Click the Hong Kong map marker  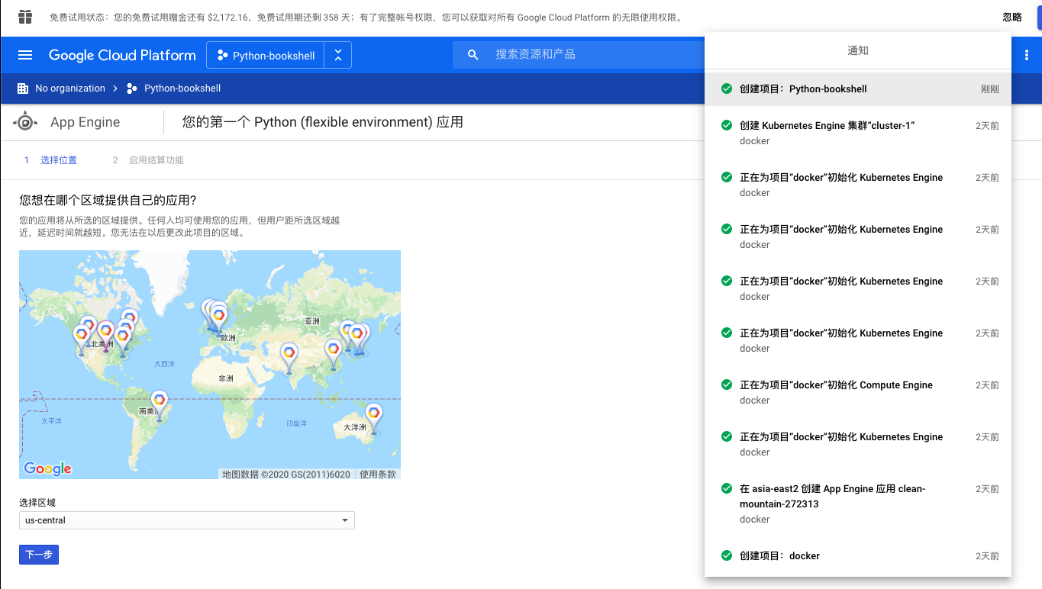333,353
